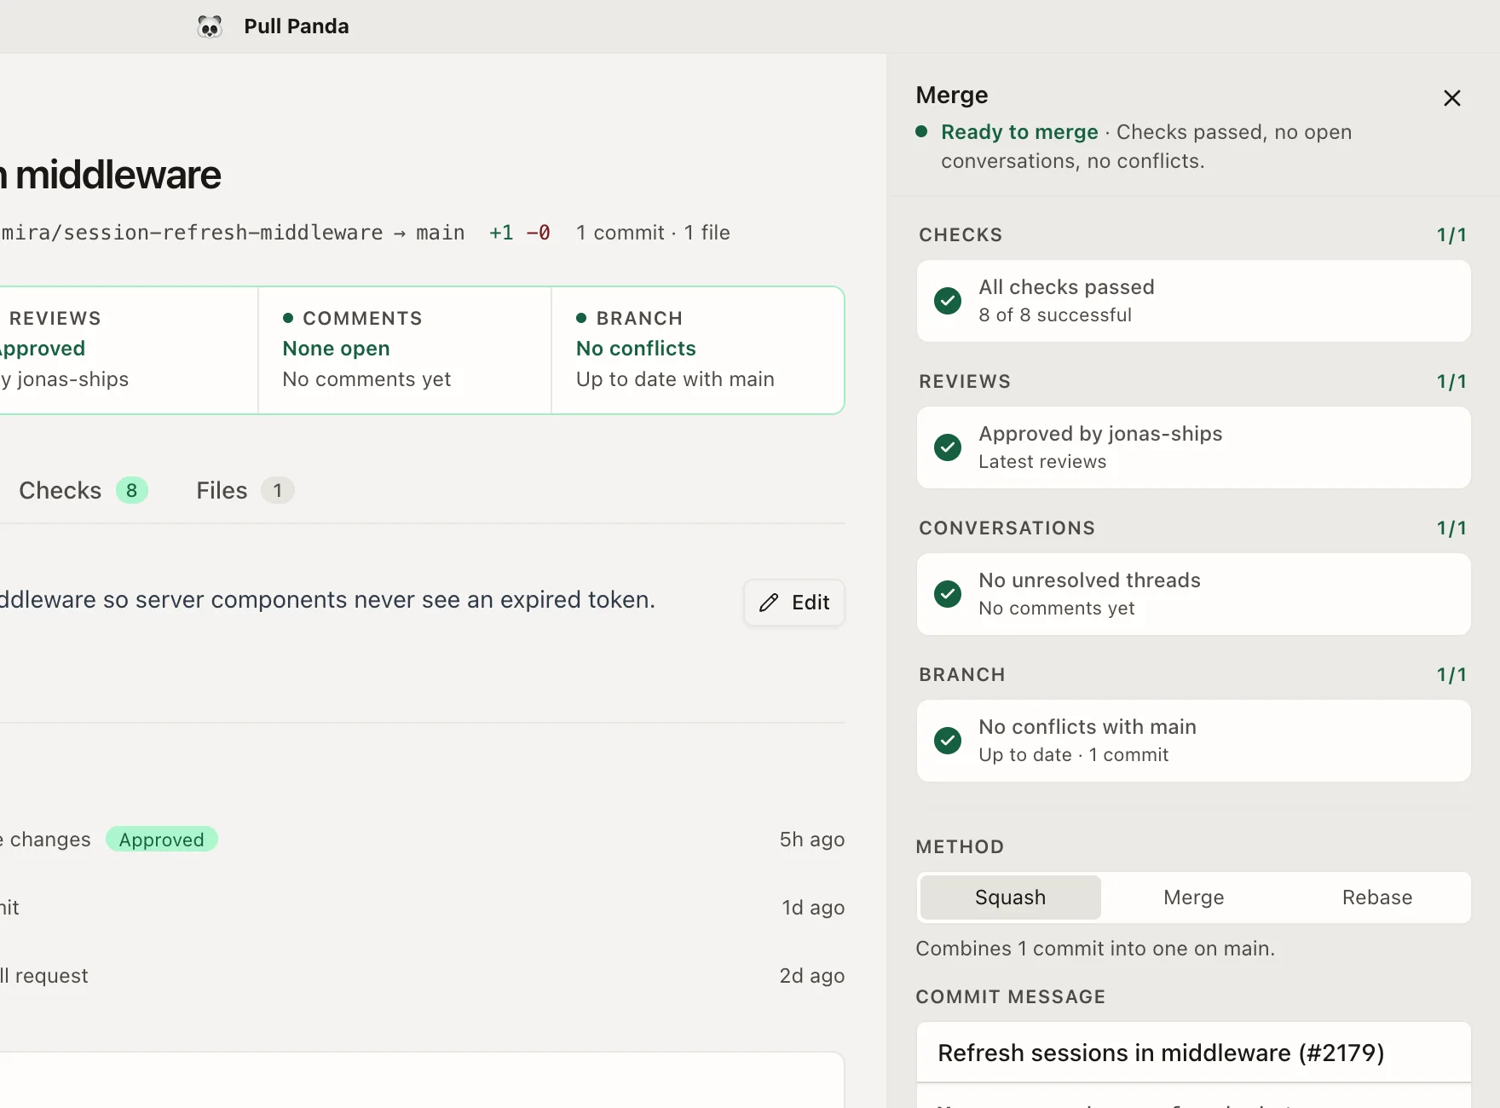Click the CONVERSATIONS section 1/1 count
This screenshot has height=1108, width=1500.
[x=1451, y=528]
